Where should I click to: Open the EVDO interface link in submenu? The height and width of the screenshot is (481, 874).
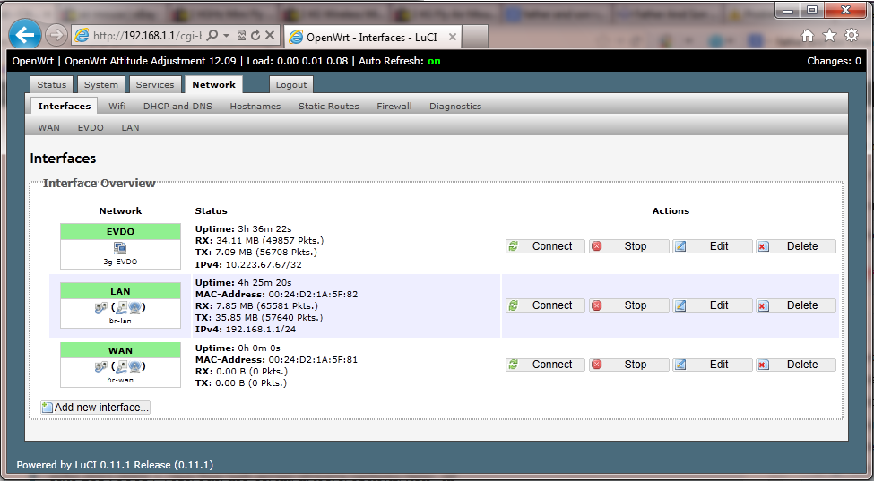pyautogui.click(x=91, y=127)
